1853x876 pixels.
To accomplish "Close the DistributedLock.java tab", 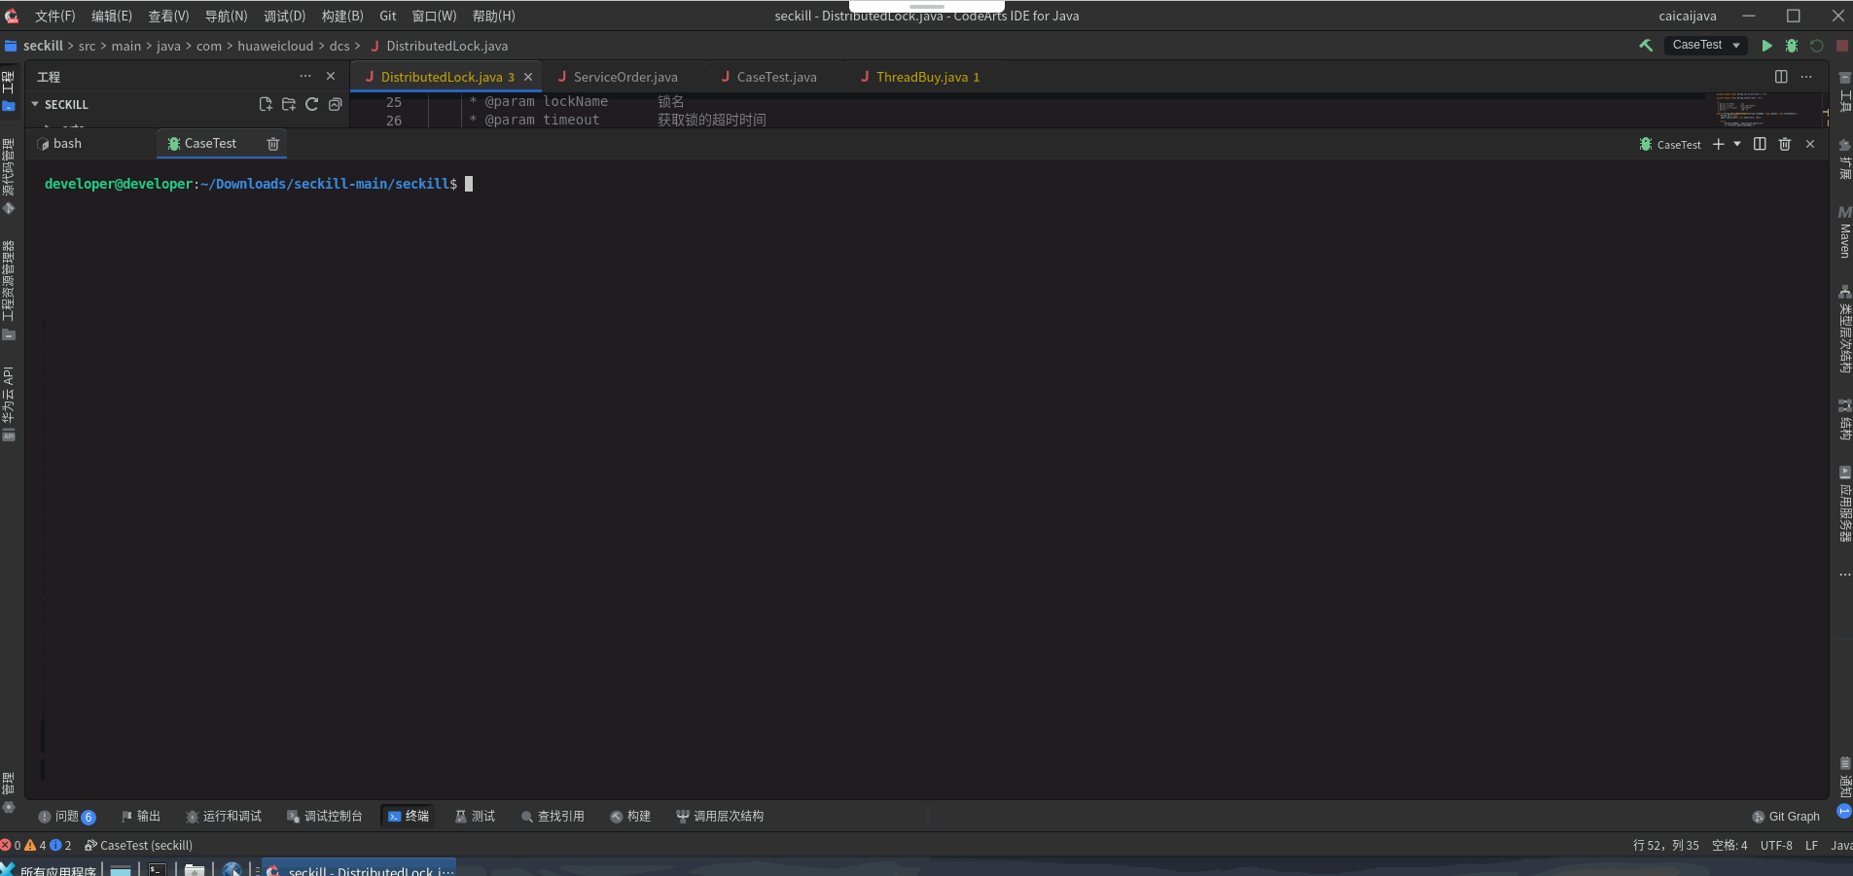I will [528, 77].
